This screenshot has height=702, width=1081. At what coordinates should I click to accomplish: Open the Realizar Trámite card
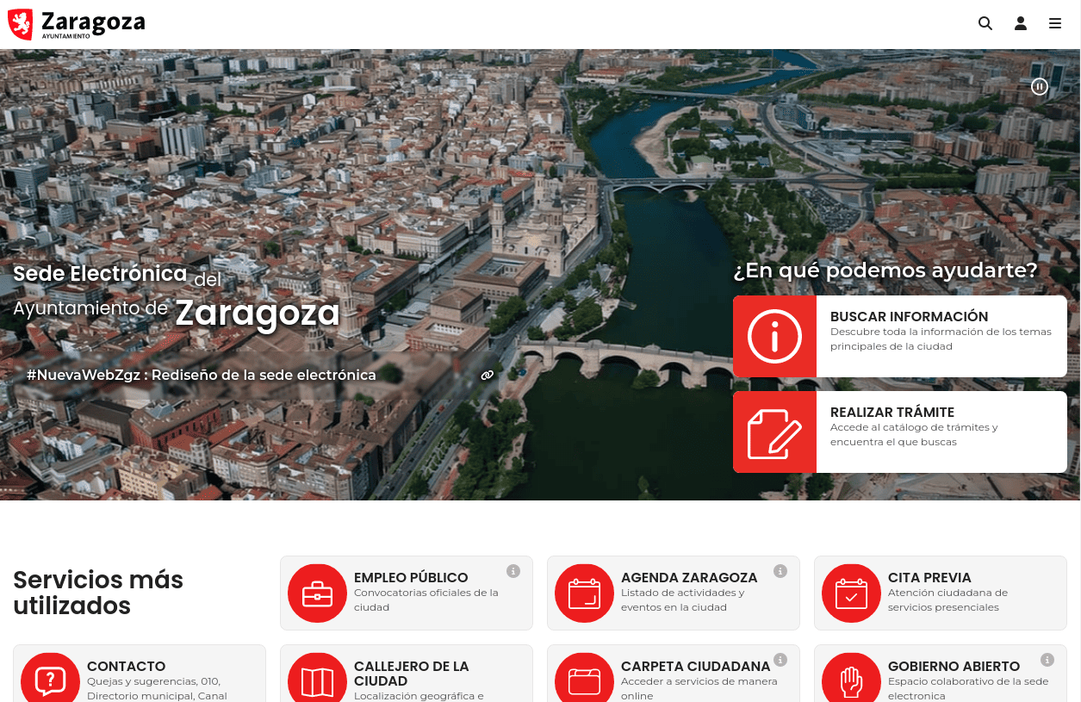(x=940, y=427)
